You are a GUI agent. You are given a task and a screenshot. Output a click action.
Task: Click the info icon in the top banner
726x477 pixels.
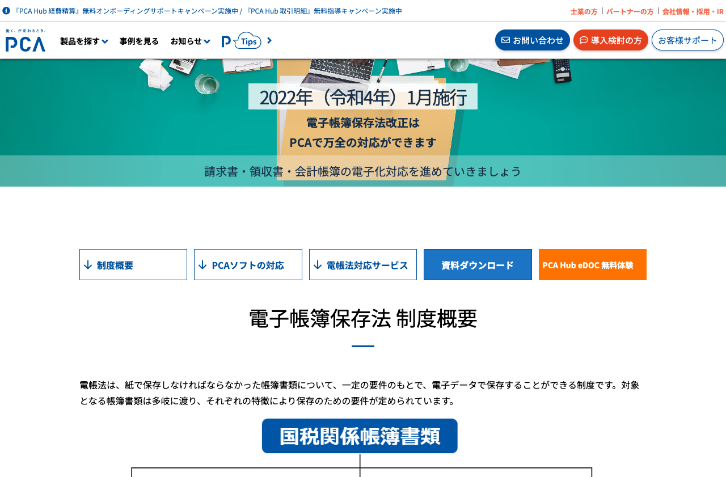[x=6, y=10]
